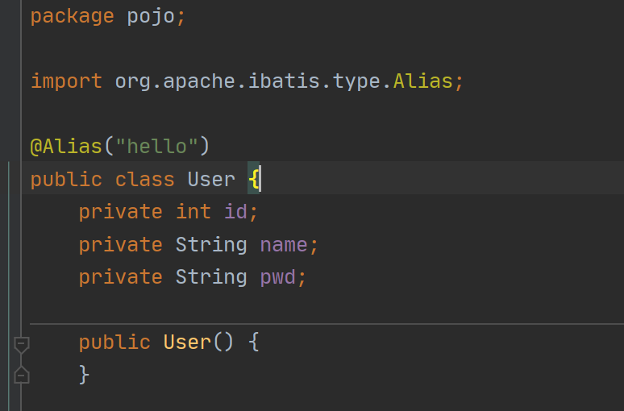Viewport: 624px width, 411px height.
Task: Click the class keyword
Action: [144, 179]
